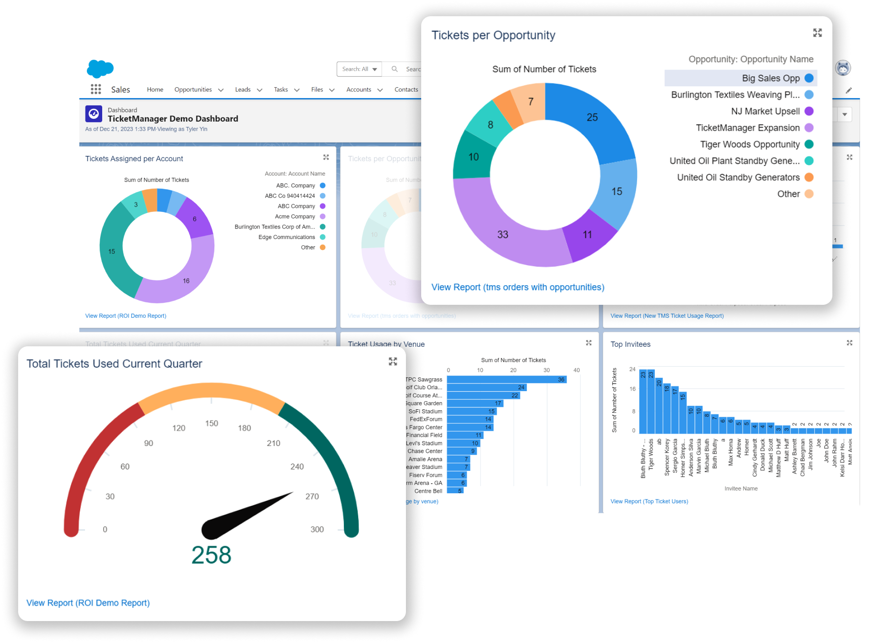Open View Report (ROI Demo Report) link
Image resolution: width=872 pixels, height=643 pixels.
coord(88,602)
